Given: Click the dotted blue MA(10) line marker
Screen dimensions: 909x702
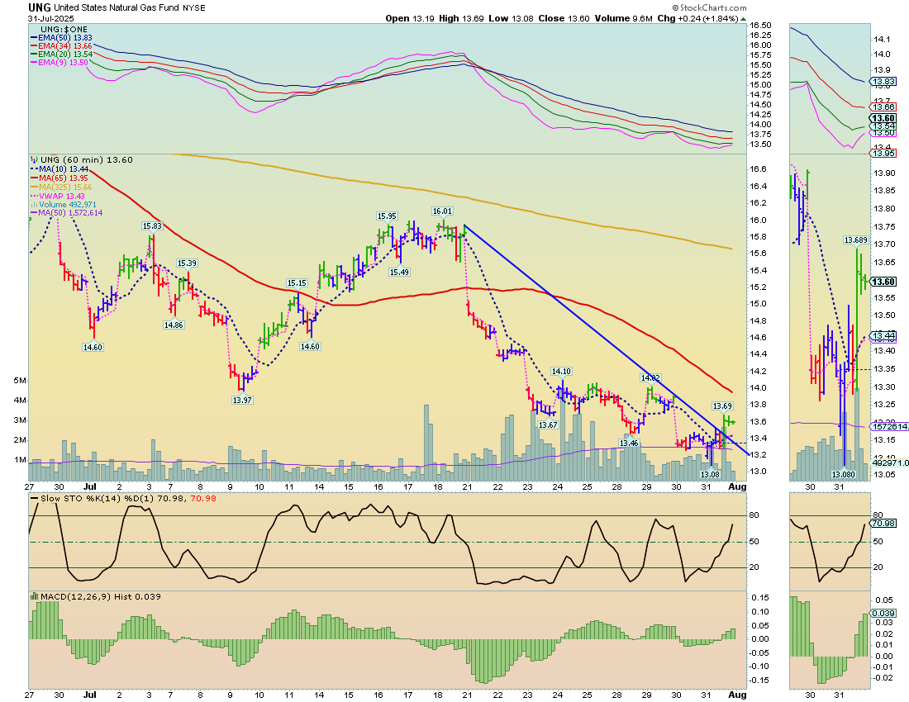Looking at the screenshot, I should 33,169.
